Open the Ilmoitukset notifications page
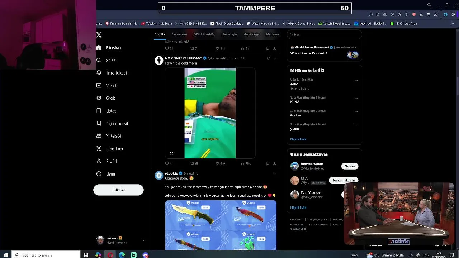 pyautogui.click(x=112, y=73)
